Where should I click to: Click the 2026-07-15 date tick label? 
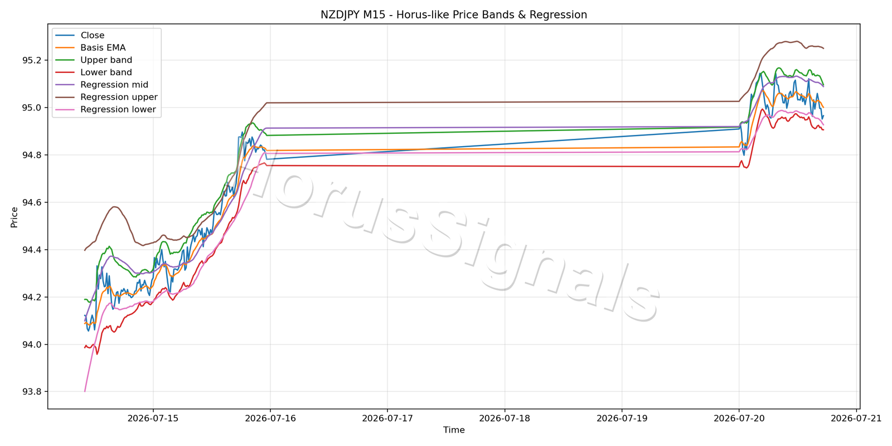coord(153,418)
